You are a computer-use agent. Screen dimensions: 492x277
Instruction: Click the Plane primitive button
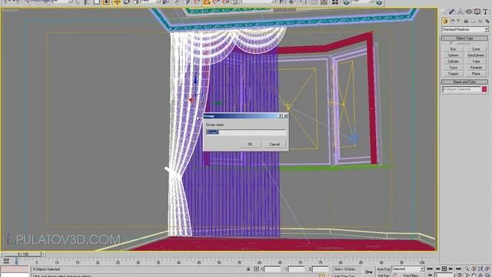tap(477, 74)
